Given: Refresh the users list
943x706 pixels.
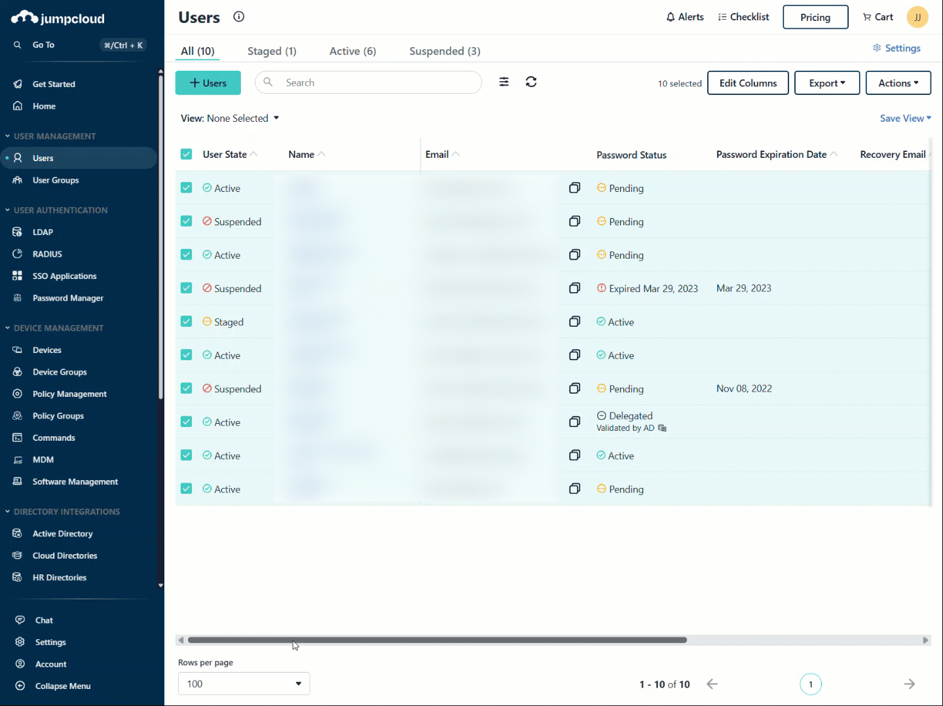Looking at the screenshot, I should click(531, 82).
